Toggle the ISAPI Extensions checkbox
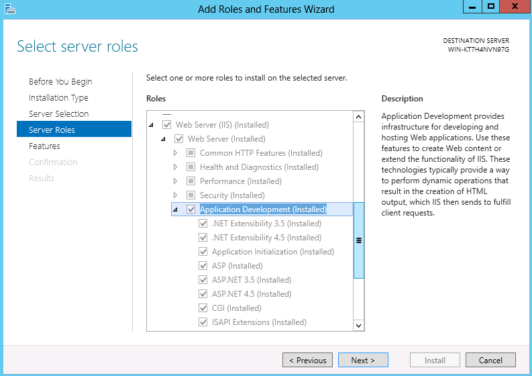The width and height of the screenshot is (532, 376). (x=203, y=322)
